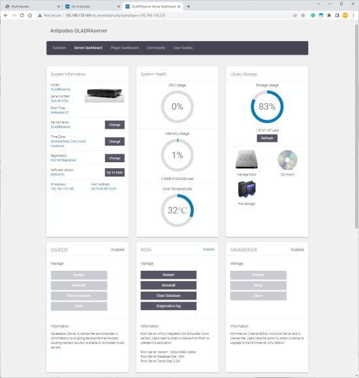Open the browser home page icon
Screen dimensions: 359x378
pos(30,16)
